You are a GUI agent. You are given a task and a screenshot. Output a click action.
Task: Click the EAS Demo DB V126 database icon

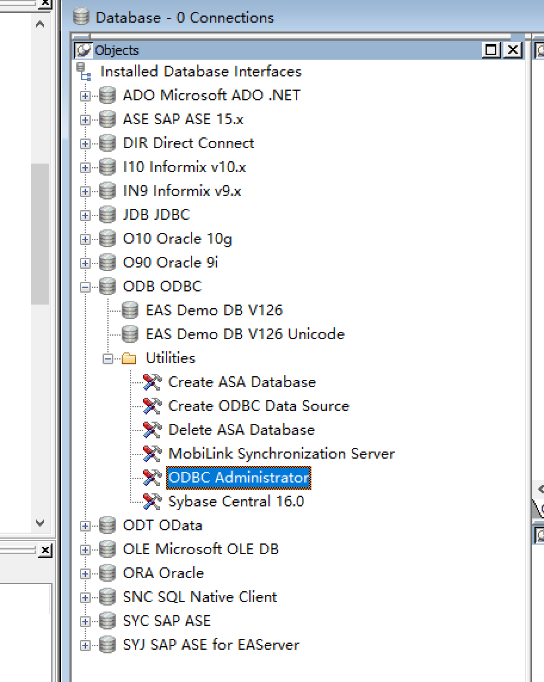click(x=129, y=310)
